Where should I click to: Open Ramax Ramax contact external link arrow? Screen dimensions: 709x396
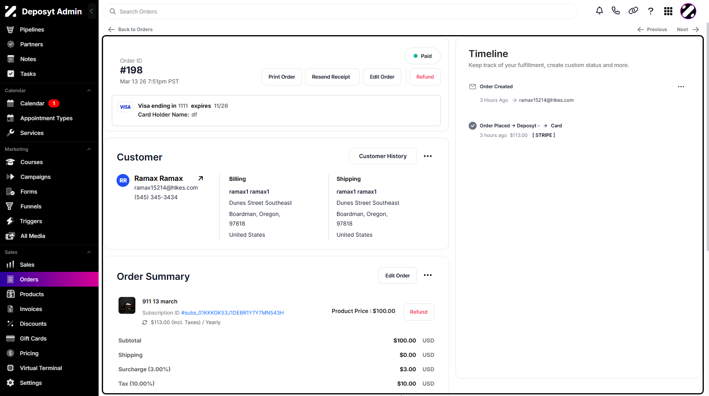pos(201,178)
